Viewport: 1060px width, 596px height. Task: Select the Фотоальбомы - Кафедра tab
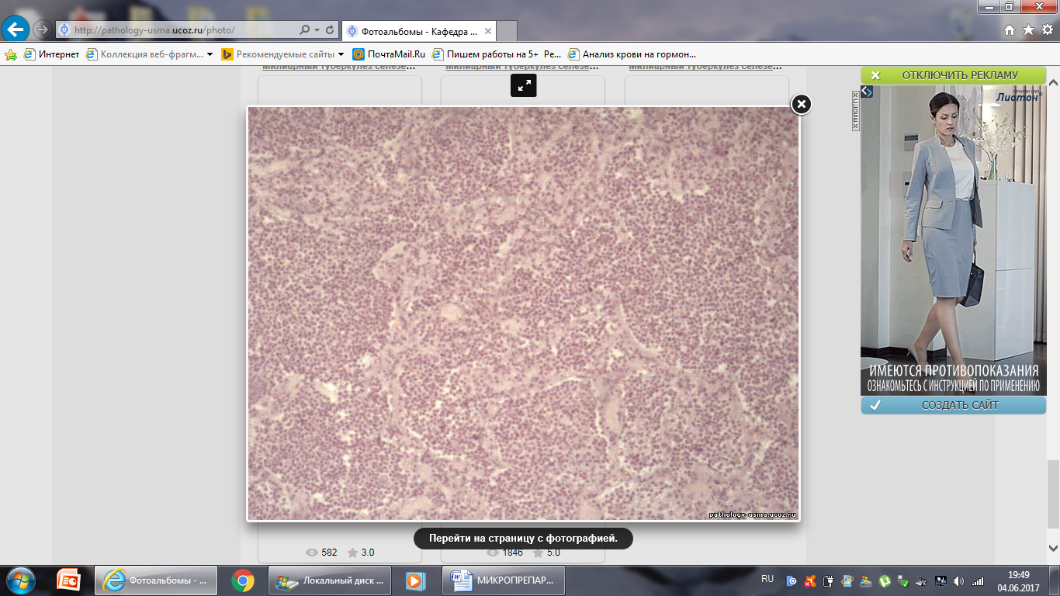coord(419,31)
